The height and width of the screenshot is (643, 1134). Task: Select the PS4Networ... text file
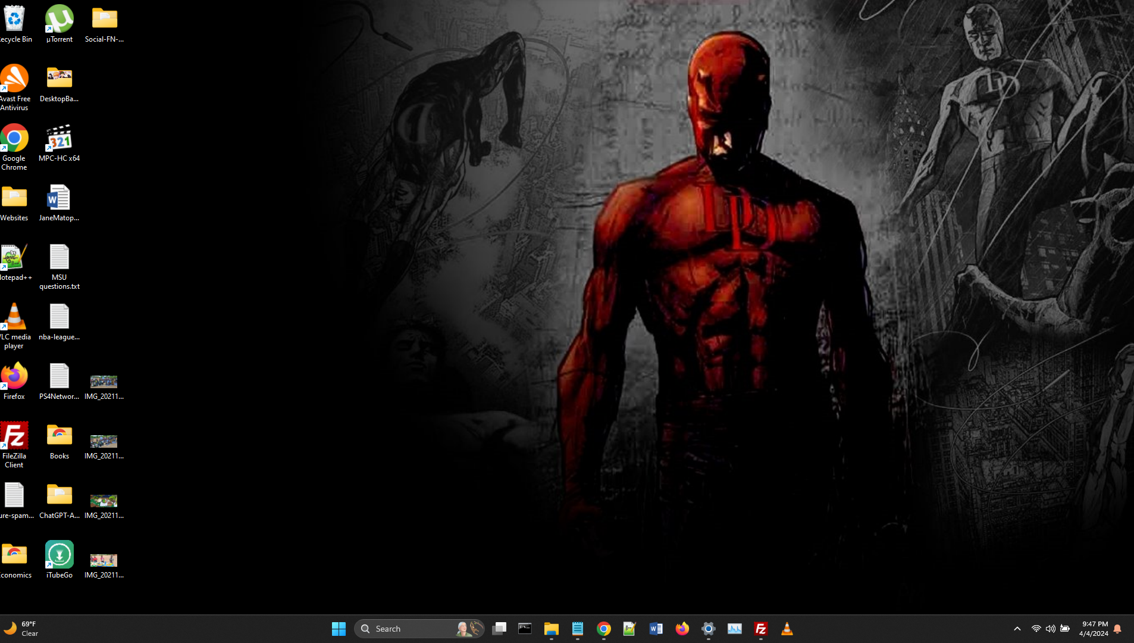point(59,381)
